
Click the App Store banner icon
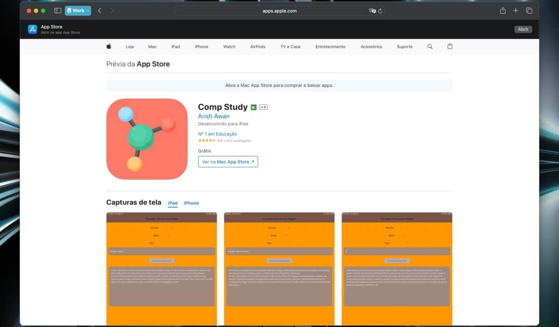[x=32, y=29]
